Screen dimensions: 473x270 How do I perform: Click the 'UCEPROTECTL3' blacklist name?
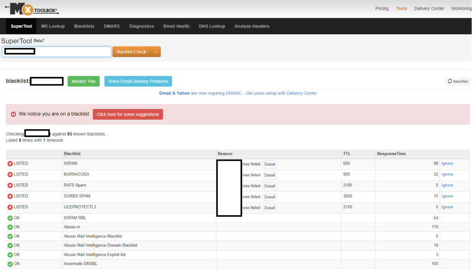pyautogui.click(x=80, y=207)
